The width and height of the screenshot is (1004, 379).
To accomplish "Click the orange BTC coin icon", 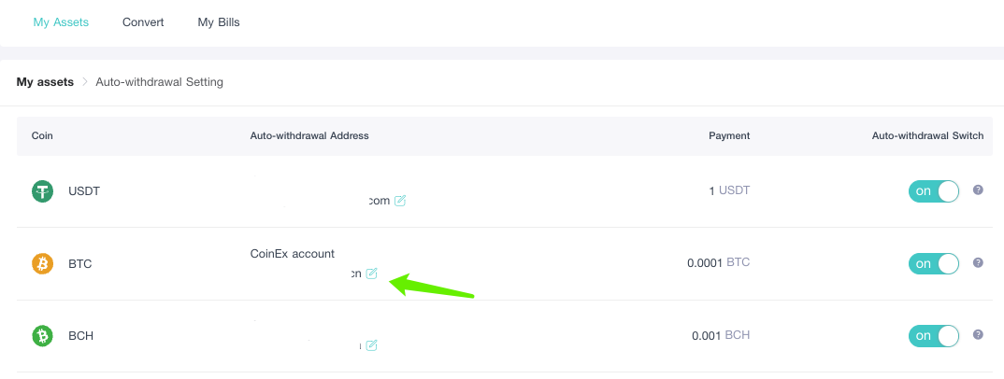I will pos(42,263).
